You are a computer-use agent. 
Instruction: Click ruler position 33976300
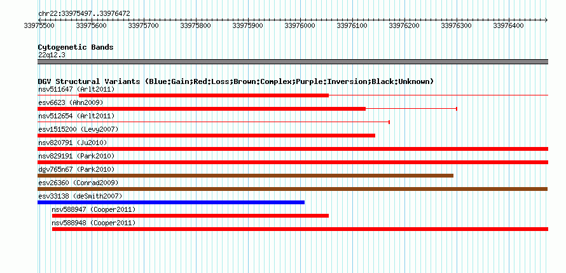(457, 25)
